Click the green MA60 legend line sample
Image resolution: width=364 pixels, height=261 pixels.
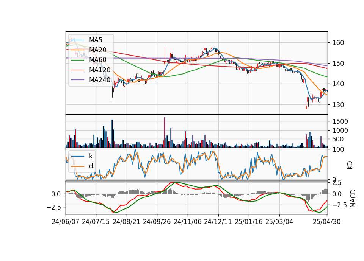coord(77,60)
